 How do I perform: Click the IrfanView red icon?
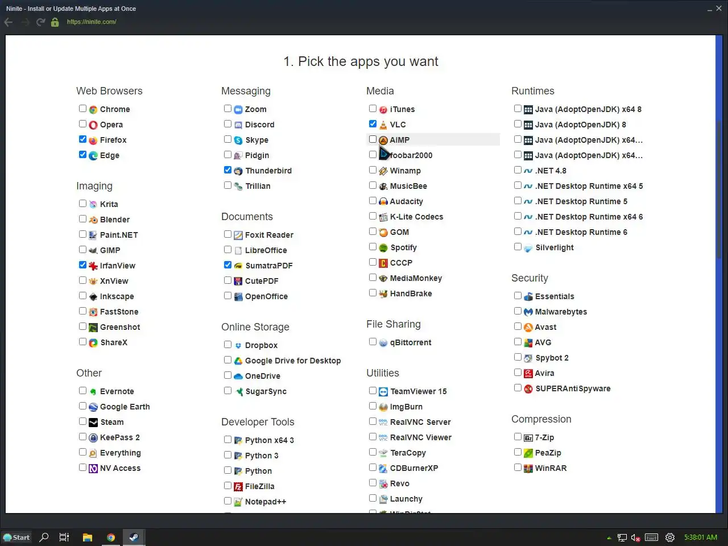click(x=93, y=266)
